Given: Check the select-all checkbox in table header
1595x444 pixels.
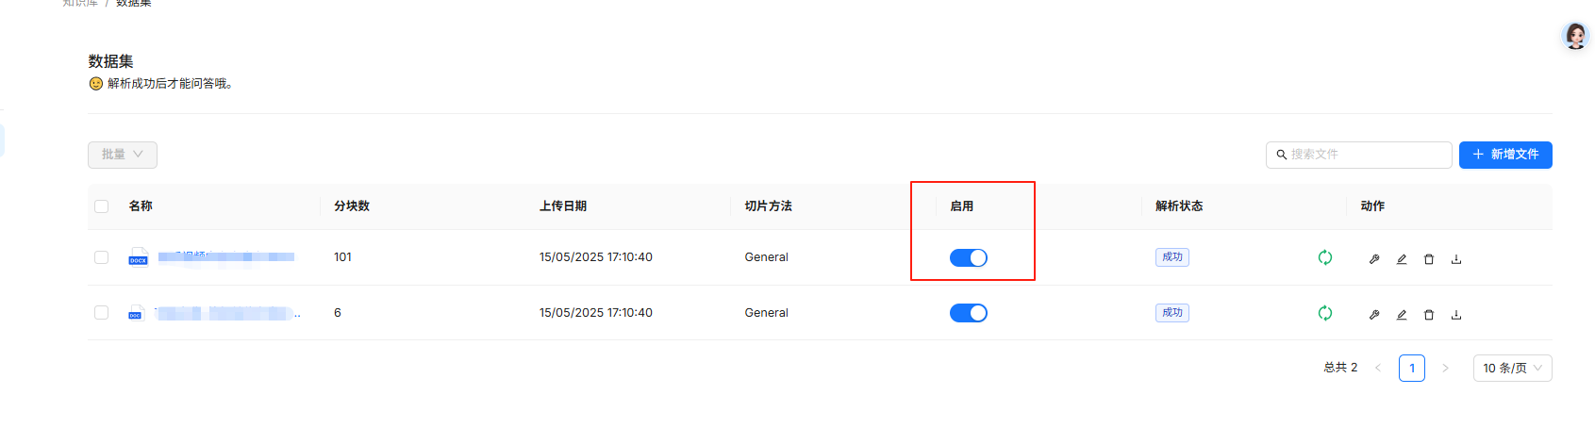Looking at the screenshot, I should (102, 206).
